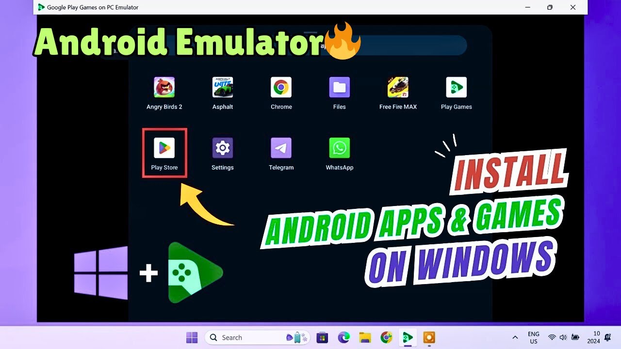Close the Google Play Games emulator window
Image resolution: width=621 pixels, height=349 pixels.
pyautogui.click(x=573, y=7)
